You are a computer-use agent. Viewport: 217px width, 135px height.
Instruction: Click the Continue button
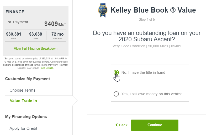[155, 125]
